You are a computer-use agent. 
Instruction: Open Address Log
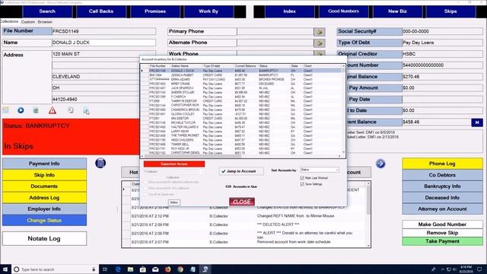pyautogui.click(x=44, y=198)
